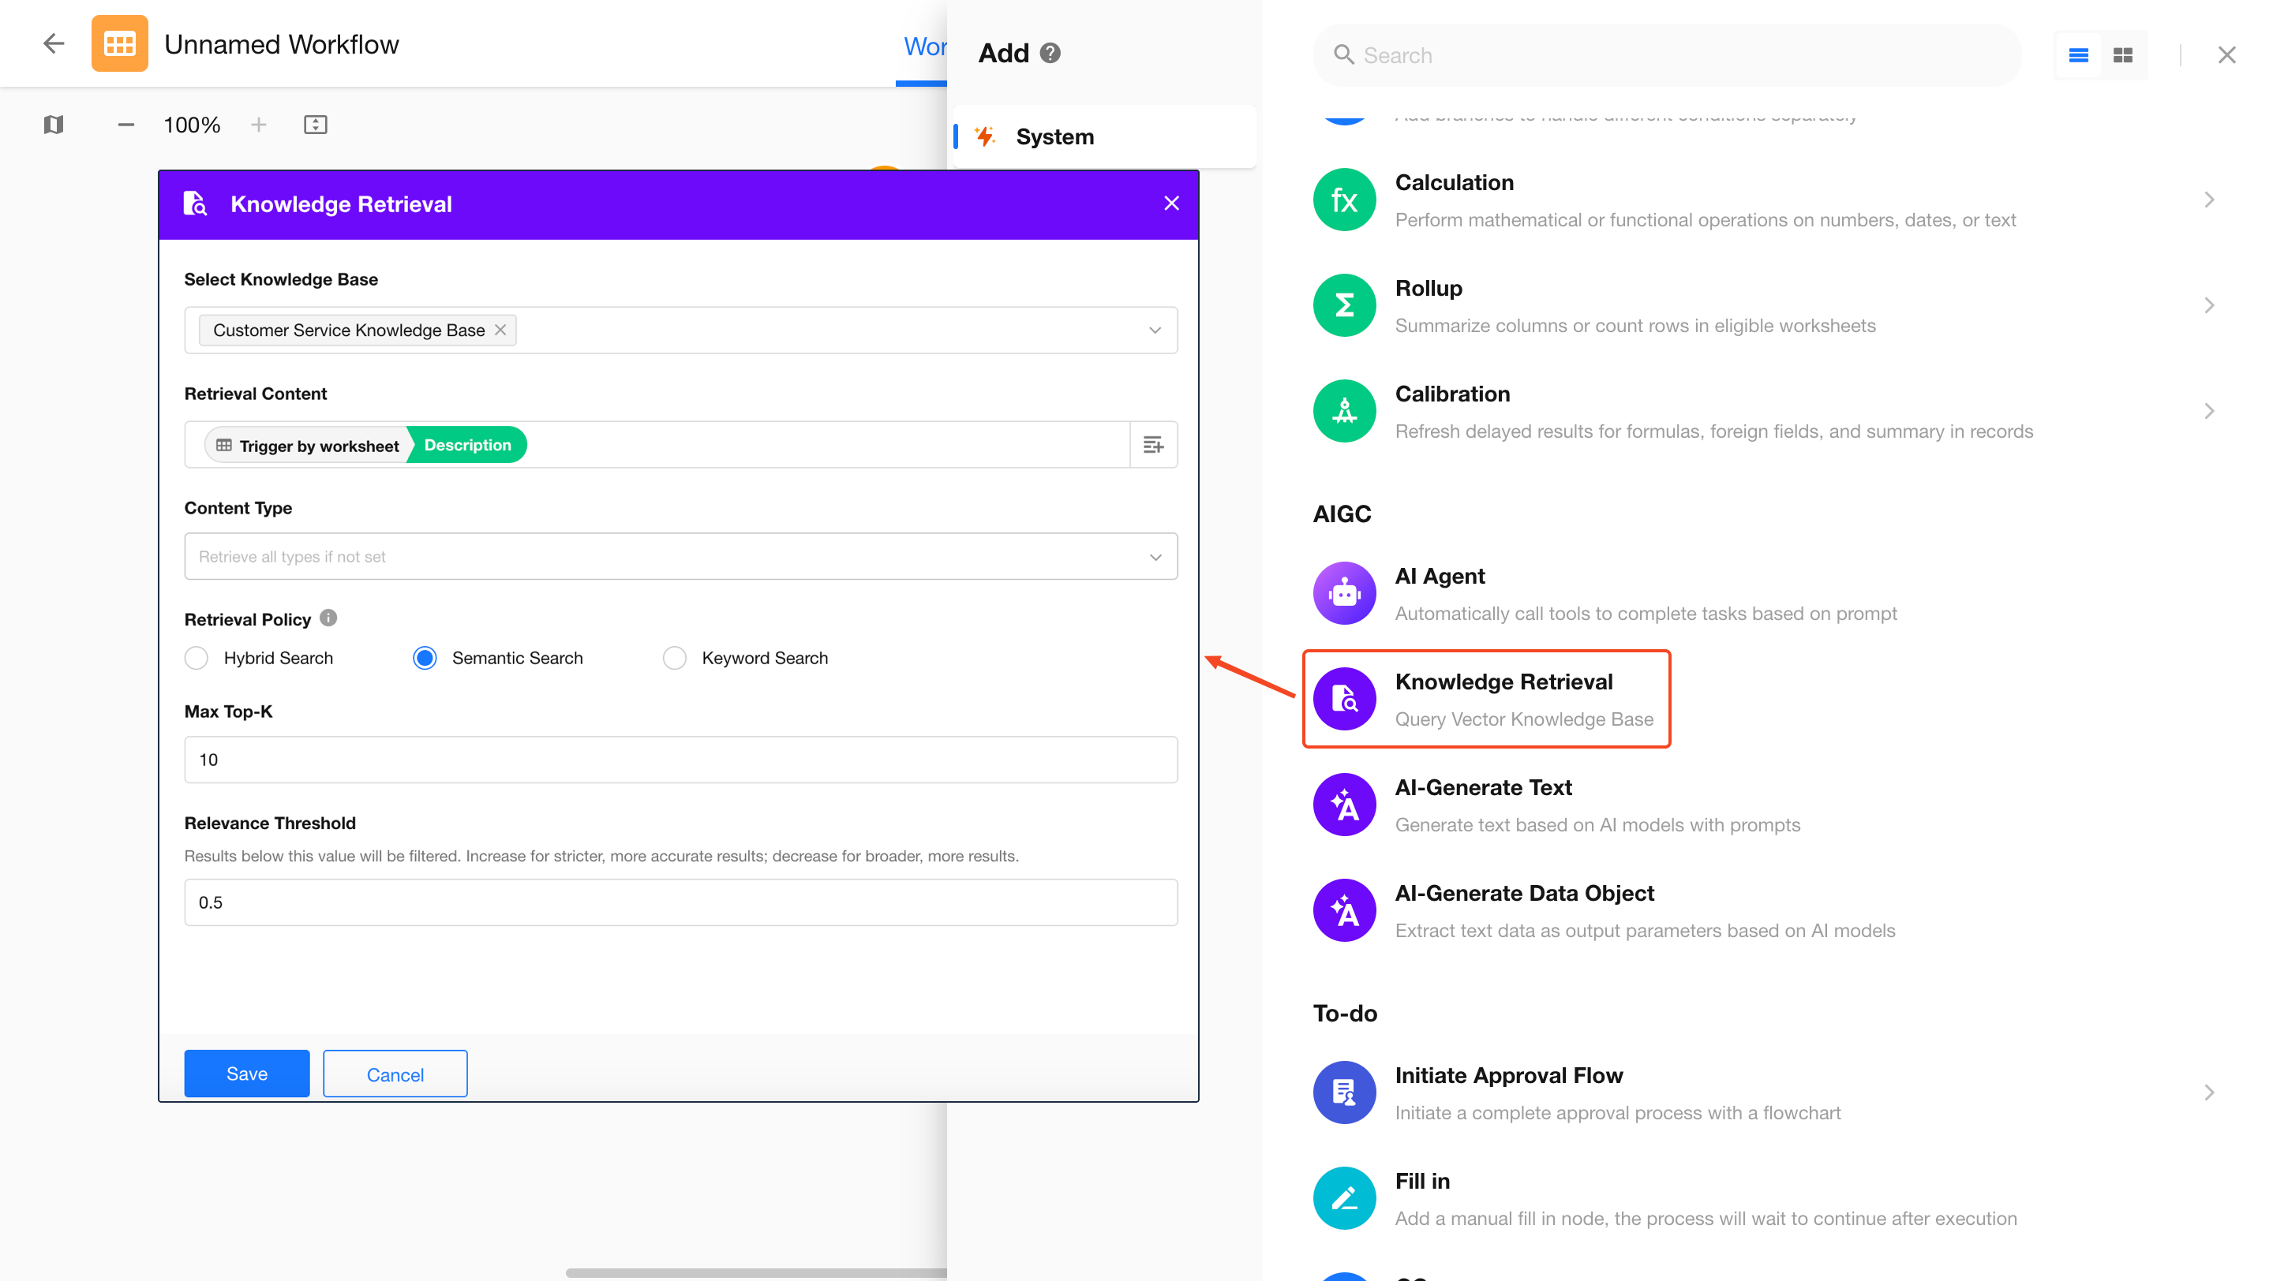
Task: Click the insert field icon in Retrieval Content
Action: pyautogui.click(x=1152, y=445)
